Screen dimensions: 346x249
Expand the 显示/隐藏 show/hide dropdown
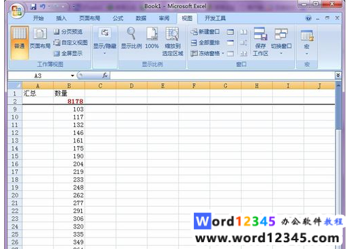[x=104, y=42]
